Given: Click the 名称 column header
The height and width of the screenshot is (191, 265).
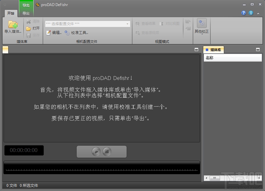Looking at the screenshot, I should point(233,58).
